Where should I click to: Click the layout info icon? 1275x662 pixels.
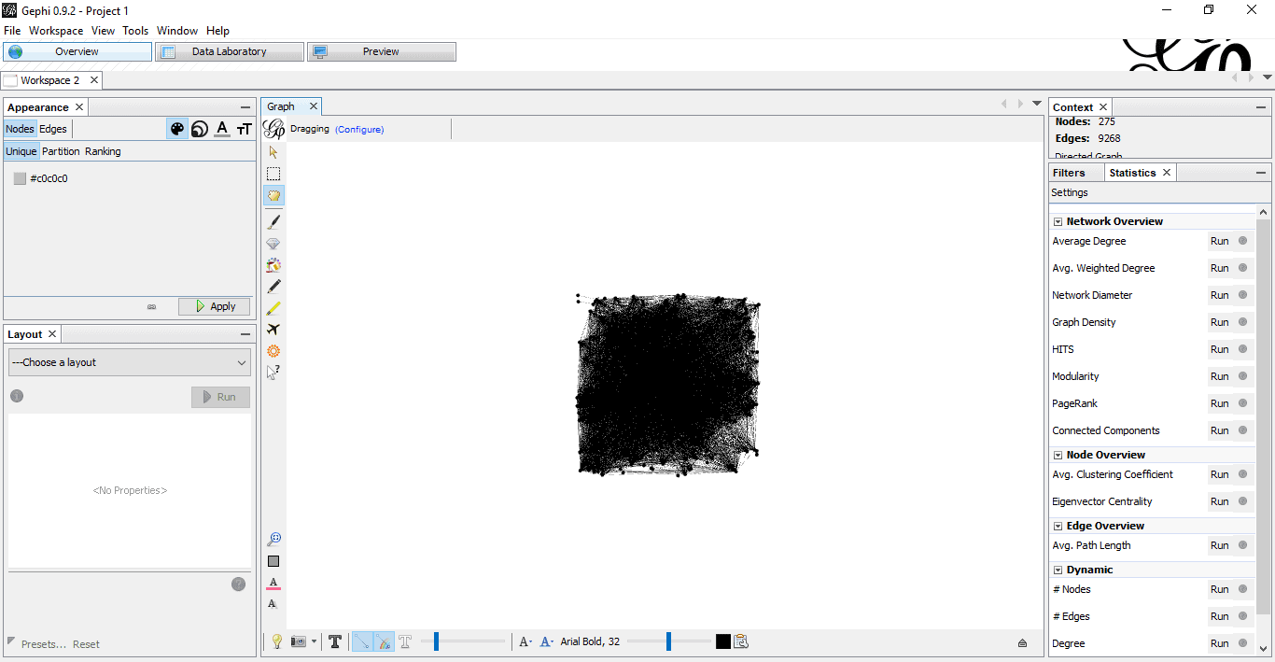(x=17, y=396)
